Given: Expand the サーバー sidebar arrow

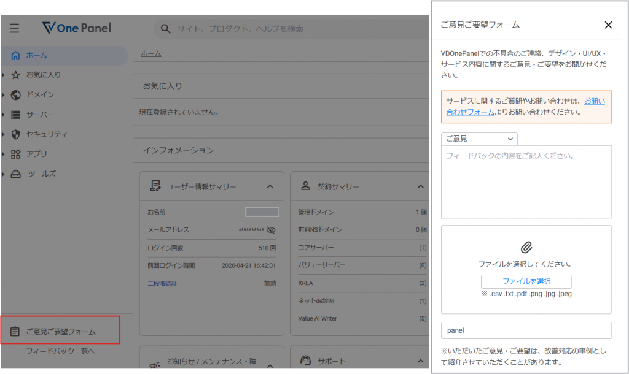Looking at the screenshot, I should click(x=3, y=115).
